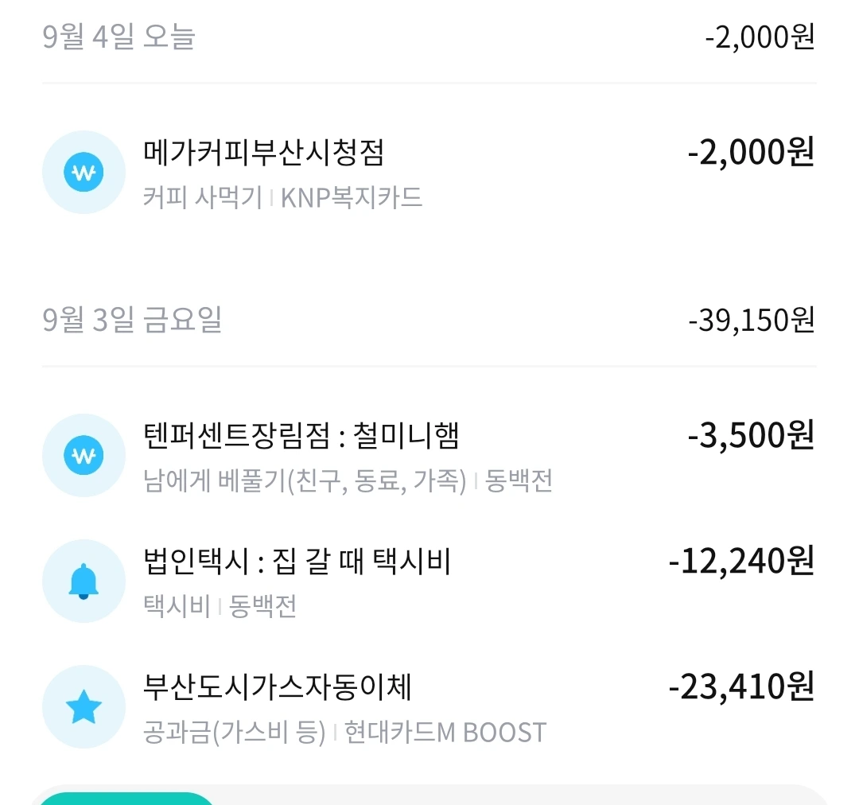The width and height of the screenshot is (859, 805).
Task: Tap the star icon for 부산도시가스자동이체
Action: tap(84, 707)
